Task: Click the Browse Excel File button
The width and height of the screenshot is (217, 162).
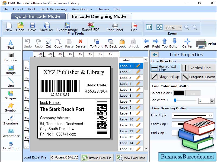Action: (x=97, y=158)
